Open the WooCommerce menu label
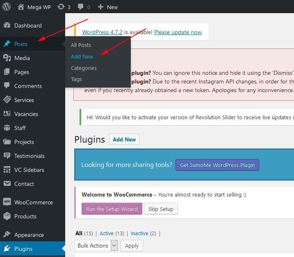 pos(34,202)
